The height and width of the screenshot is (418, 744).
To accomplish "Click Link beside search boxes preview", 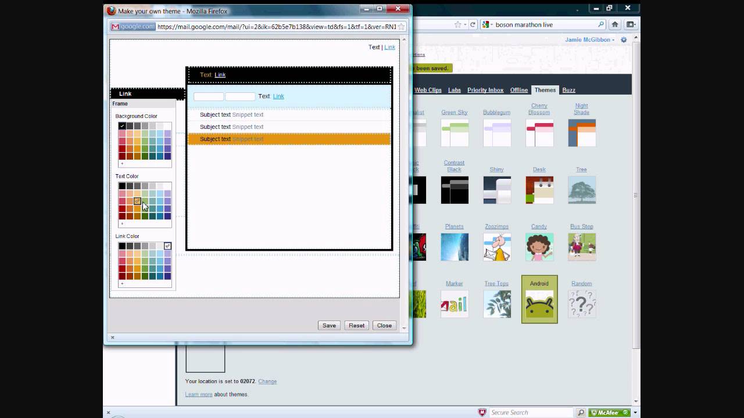I will click(278, 96).
